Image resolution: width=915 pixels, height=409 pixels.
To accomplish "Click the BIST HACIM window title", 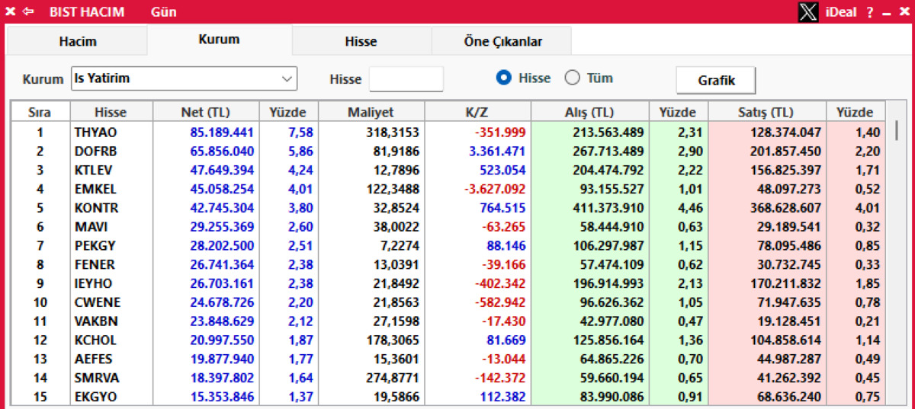I will coord(87,12).
